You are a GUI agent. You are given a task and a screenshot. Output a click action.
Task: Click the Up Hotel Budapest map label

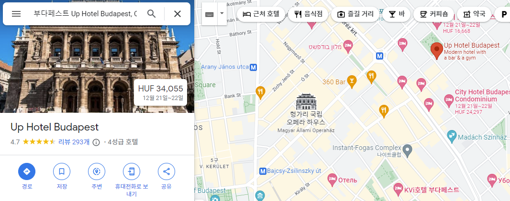(x=472, y=45)
